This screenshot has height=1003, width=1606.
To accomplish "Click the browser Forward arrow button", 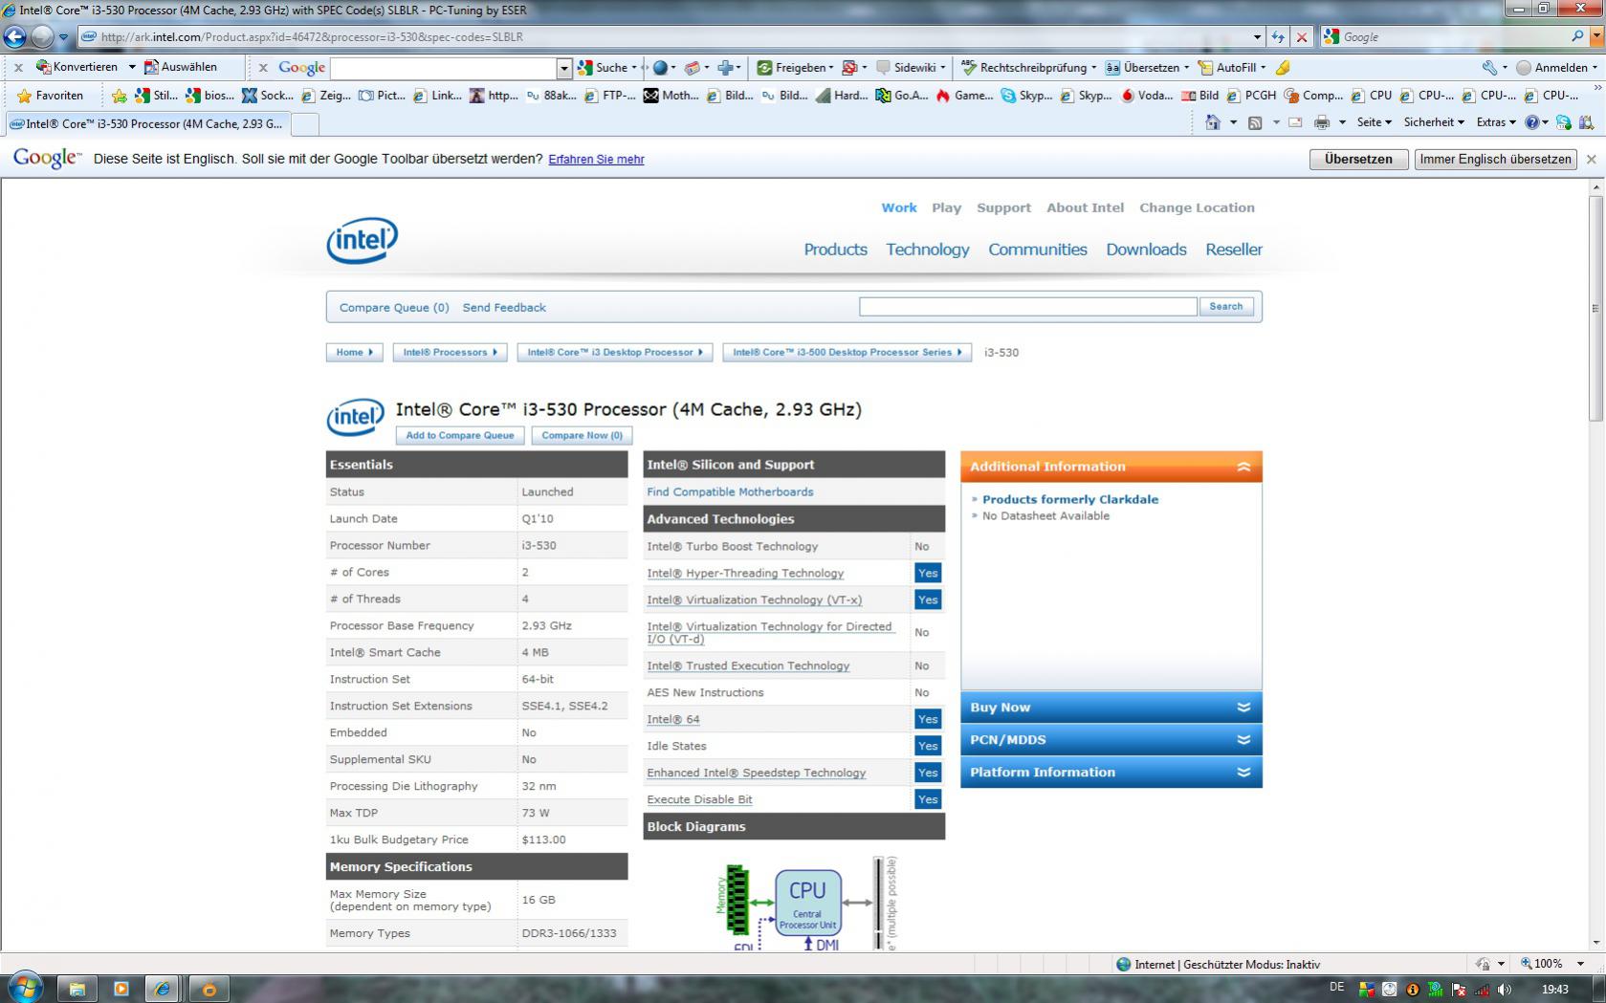I will pyautogui.click(x=41, y=36).
